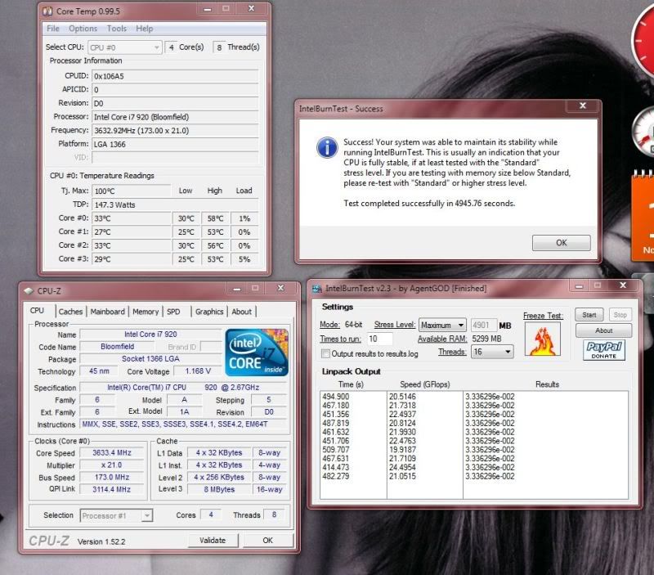Click the About button in IntelBurnTest
The image size is (654, 575).
point(604,330)
